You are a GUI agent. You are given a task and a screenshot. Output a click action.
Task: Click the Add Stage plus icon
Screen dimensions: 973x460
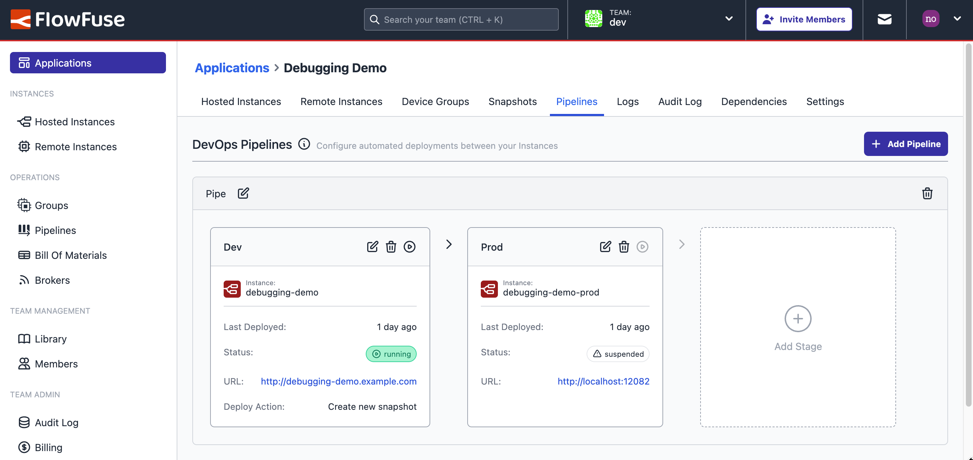[798, 319]
